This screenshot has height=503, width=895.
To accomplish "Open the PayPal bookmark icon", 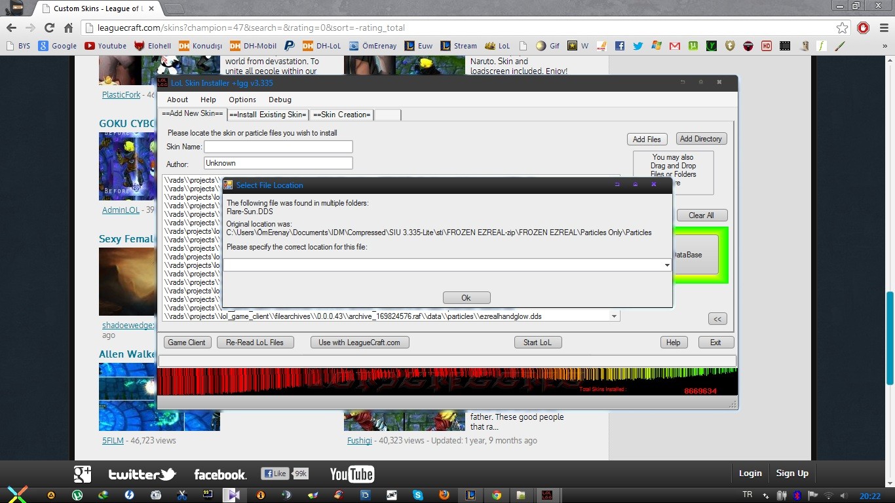I will (x=289, y=46).
